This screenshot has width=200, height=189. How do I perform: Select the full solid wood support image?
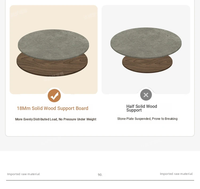coord(54,50)
